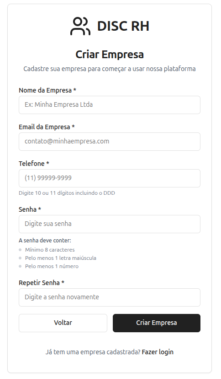Select the Nome da Empresa label
Screen dimensions: 221x379
pyautogui.click(x=47, y=90)
